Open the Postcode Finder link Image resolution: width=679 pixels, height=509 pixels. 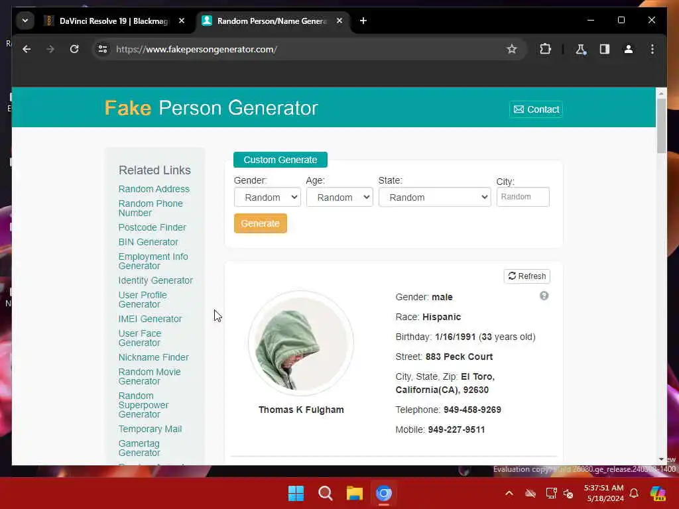click(x=152, y=228)
